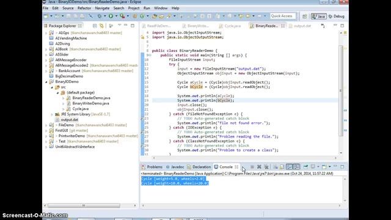Minimize the Package Explorer view

point(126,26)
